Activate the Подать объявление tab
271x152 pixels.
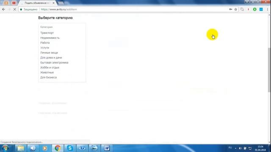37,3
